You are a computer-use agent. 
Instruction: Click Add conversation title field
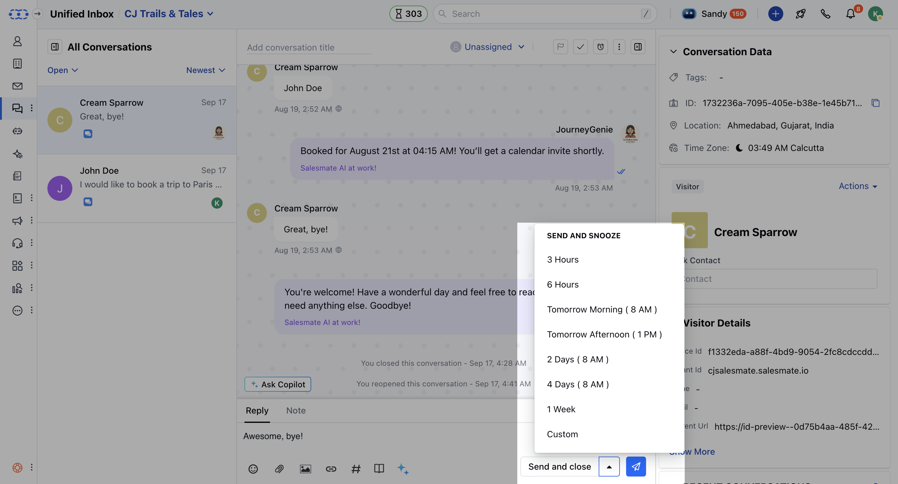tap(309, 47)
